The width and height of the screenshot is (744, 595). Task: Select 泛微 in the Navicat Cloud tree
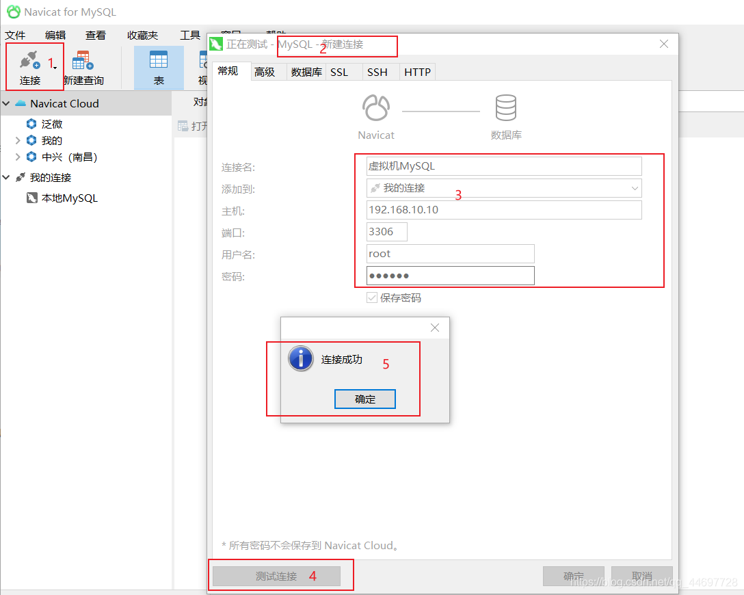pos(52,124)
